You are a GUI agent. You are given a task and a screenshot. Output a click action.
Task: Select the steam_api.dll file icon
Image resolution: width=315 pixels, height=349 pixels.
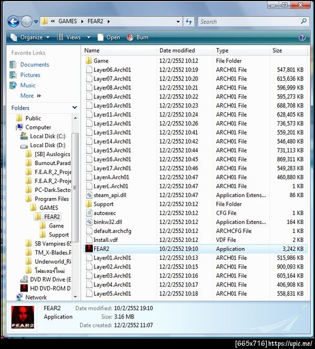[89, 195]
